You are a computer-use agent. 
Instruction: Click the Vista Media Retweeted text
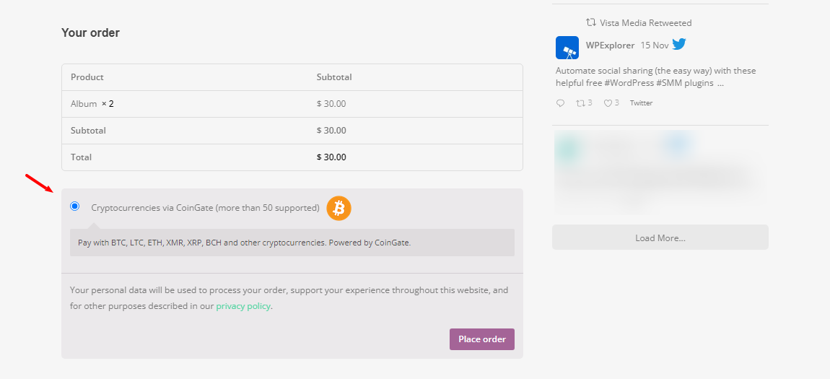[645, 23]
